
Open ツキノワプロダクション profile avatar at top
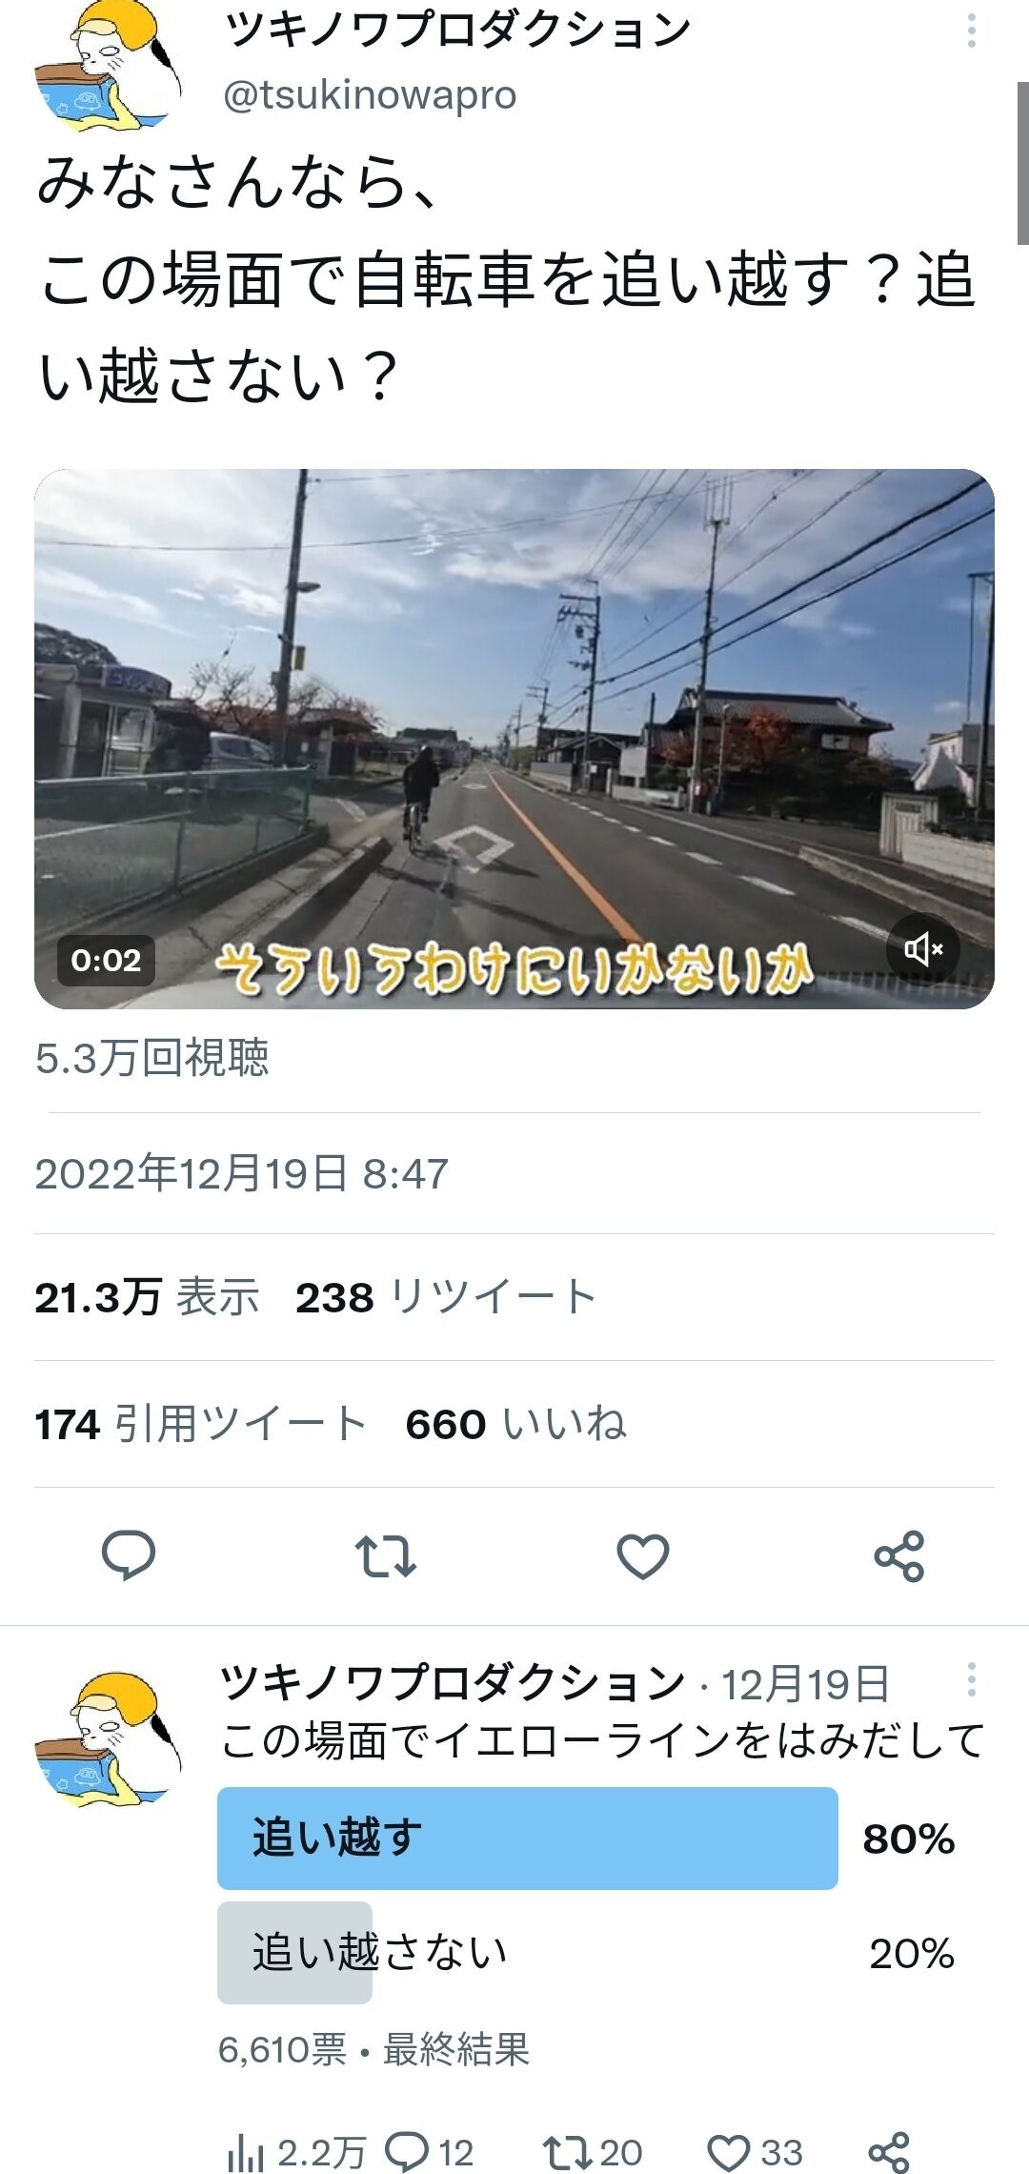tap(108, 65)
